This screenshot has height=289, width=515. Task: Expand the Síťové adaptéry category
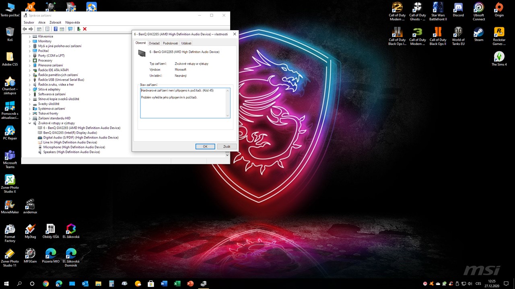coord(29,90)
